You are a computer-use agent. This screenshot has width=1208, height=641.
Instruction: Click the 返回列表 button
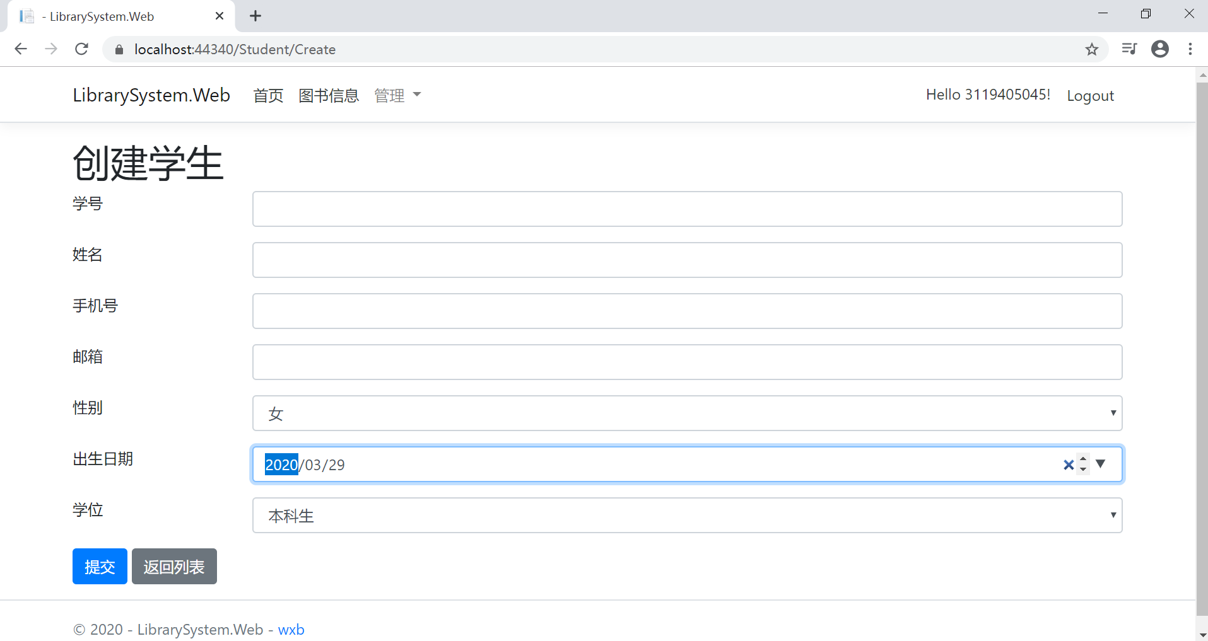174,566
